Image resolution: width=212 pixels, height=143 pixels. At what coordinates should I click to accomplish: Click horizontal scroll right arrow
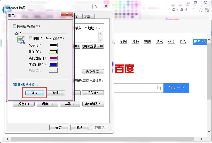coord(201,139)
